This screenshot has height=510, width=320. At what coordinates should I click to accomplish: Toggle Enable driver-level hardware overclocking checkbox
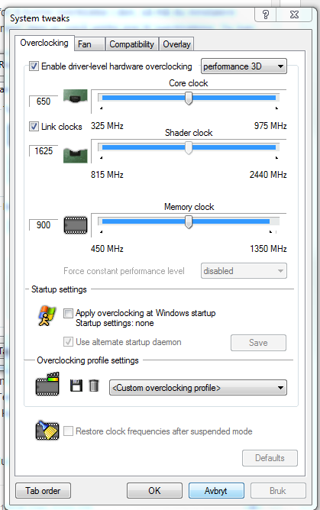click(34, 66)
